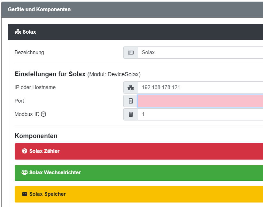Click the battery icon on Solax Speicher
This screenshot has height=207, width=263.
(25, 194)
